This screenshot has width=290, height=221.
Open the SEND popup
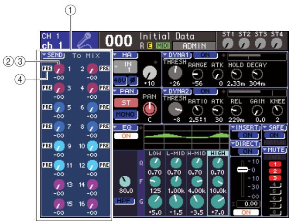point(53,55)
